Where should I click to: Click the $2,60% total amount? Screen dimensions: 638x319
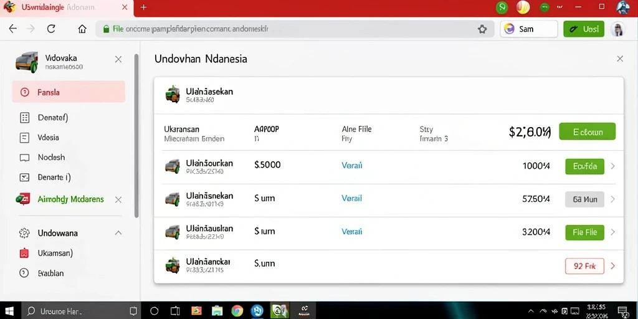click(530, 132)
